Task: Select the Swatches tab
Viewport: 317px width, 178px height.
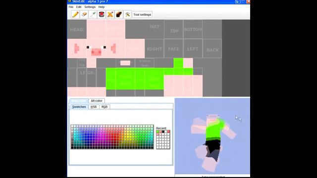Action: click(79, 107)
